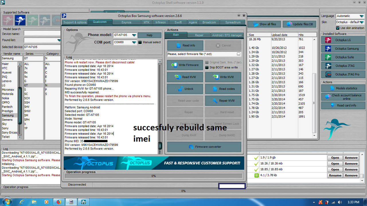This screenshot has width=367, height=206.
Task: Click the Samsung log vertical scrollbar
Action: point(160,106)
